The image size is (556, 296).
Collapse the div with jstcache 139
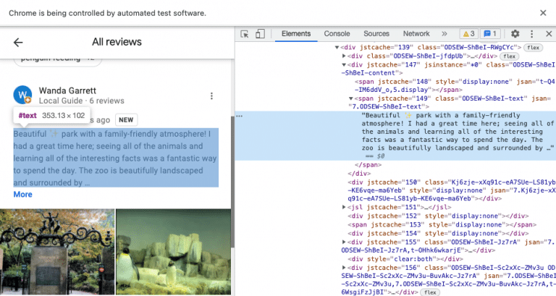[x=336, y=47]
